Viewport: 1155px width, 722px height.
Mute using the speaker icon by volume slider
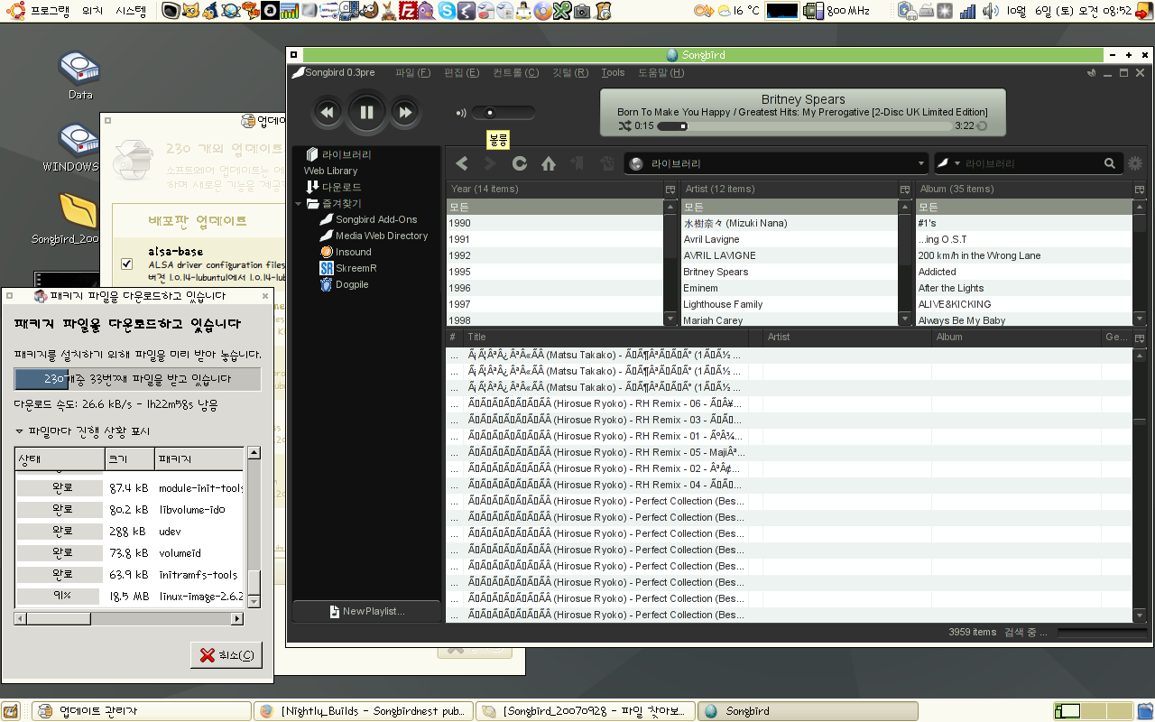(461, 113)
